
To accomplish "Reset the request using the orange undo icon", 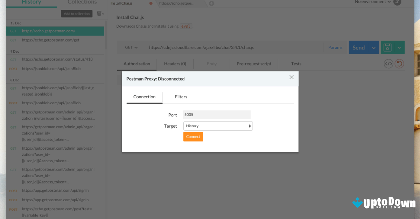I will [399, 63].
